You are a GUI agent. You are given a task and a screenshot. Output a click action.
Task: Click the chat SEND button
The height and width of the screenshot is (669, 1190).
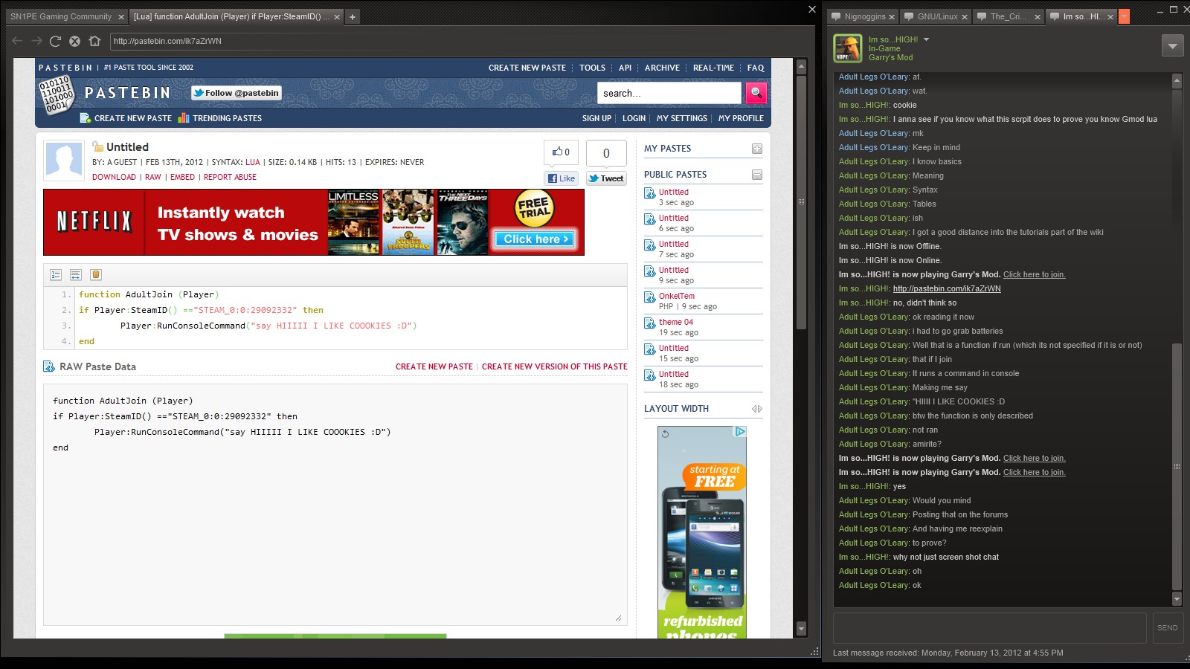coord(1167,628)
